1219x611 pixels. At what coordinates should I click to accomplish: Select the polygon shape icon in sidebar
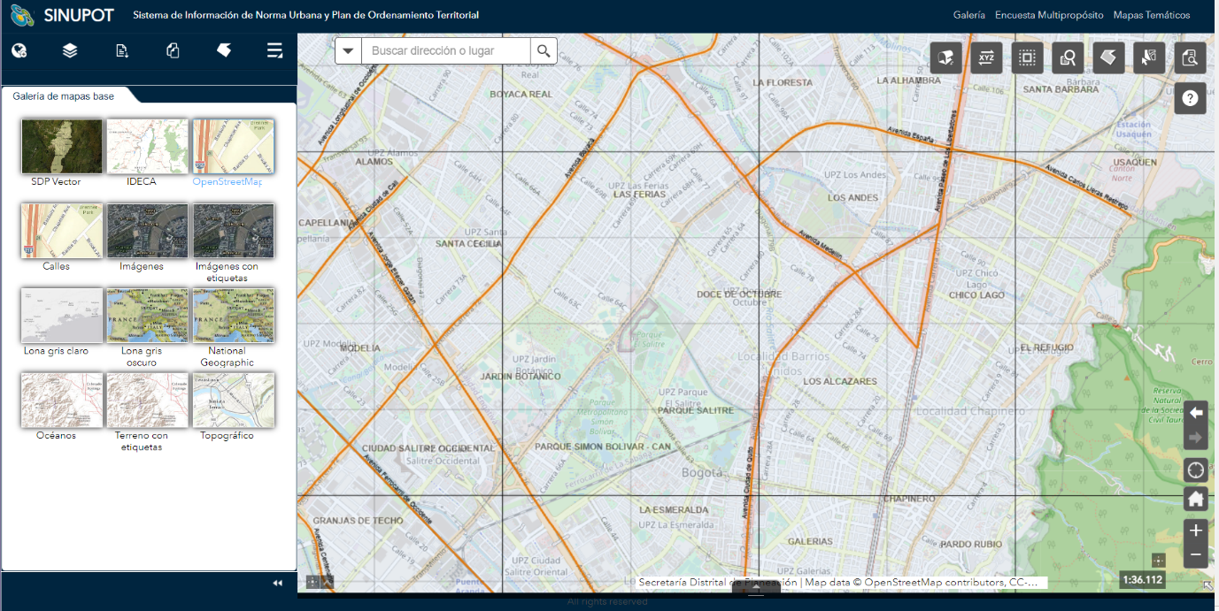[x=224, y=50]
